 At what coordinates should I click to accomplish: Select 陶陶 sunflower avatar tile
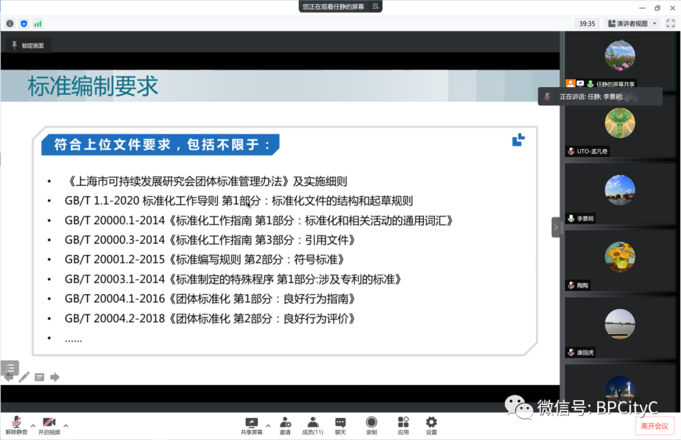point(620,261)
